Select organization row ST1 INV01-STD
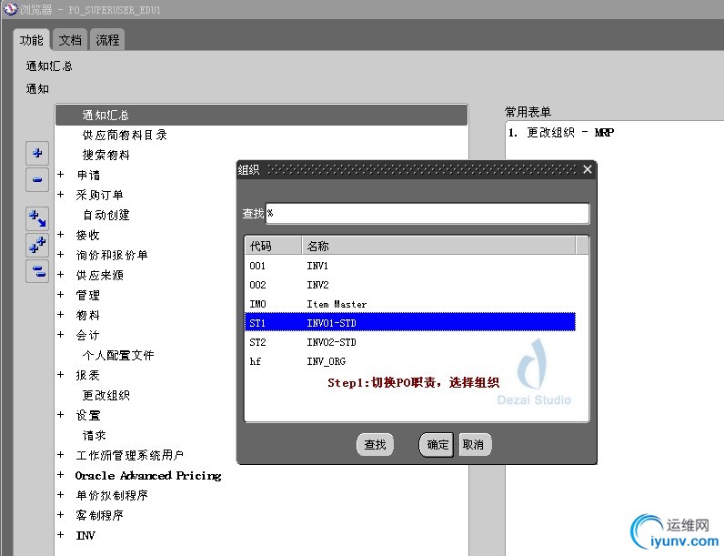724x556 pixels. [x=410, y=322]
